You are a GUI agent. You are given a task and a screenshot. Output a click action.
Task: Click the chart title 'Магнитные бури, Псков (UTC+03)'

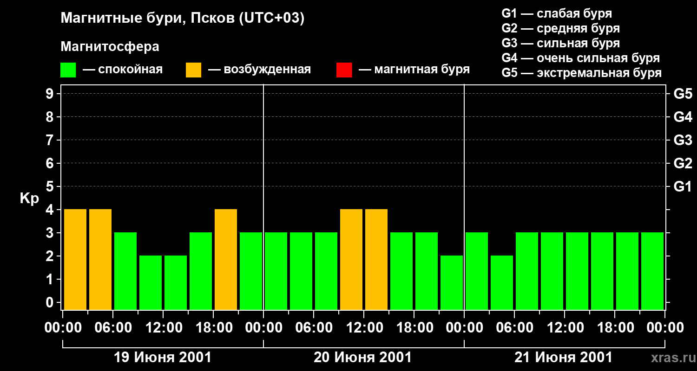183,19
